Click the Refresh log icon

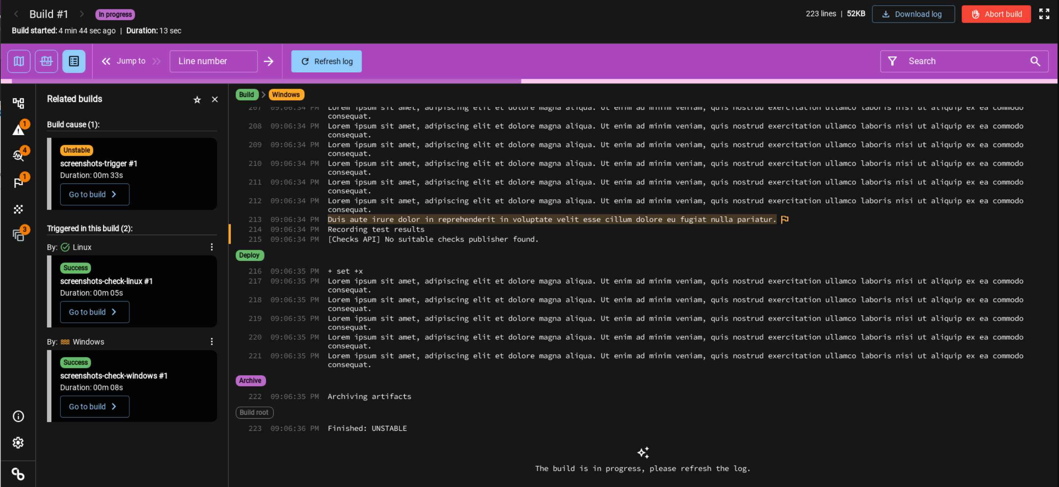click(305, 61)
